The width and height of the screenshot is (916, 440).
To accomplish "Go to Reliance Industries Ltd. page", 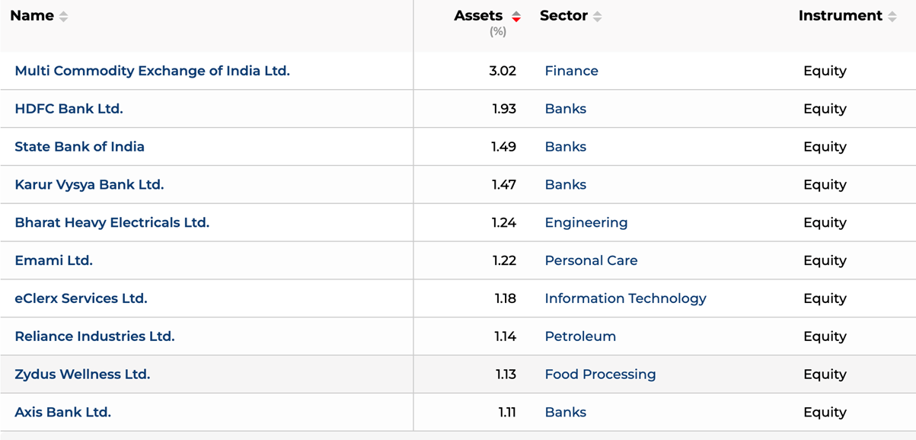I will [x=94, y=336].
